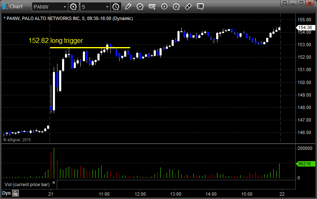Click the 154.36 current price tag
Image resolution: width=317 pixels, height=199 pixels.
click(305, 27)
